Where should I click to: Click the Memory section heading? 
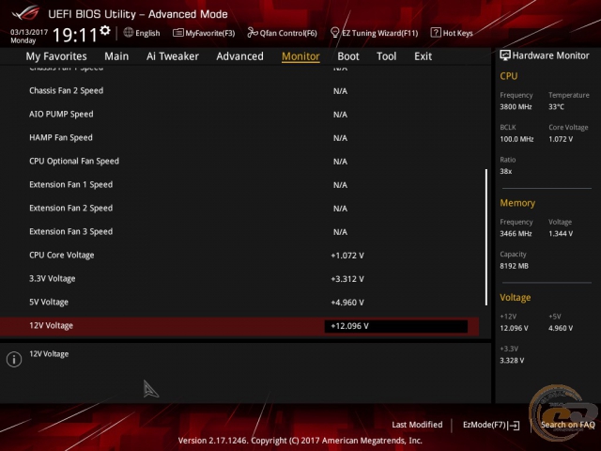click(x=517, y=203)
